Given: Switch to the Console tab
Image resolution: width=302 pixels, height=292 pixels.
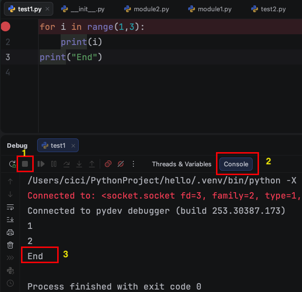Looking at the screenshot, I should (236, 164).
